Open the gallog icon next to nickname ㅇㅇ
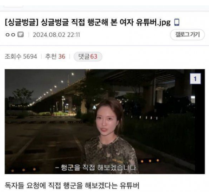The image size is (209, 192). pyautogui.click(x=20, y=35)
